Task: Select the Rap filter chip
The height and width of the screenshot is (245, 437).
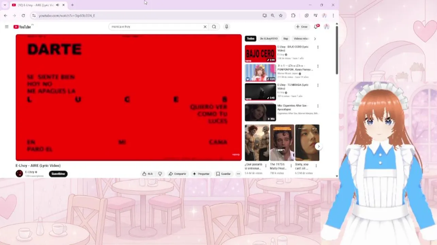Action: 286,39
